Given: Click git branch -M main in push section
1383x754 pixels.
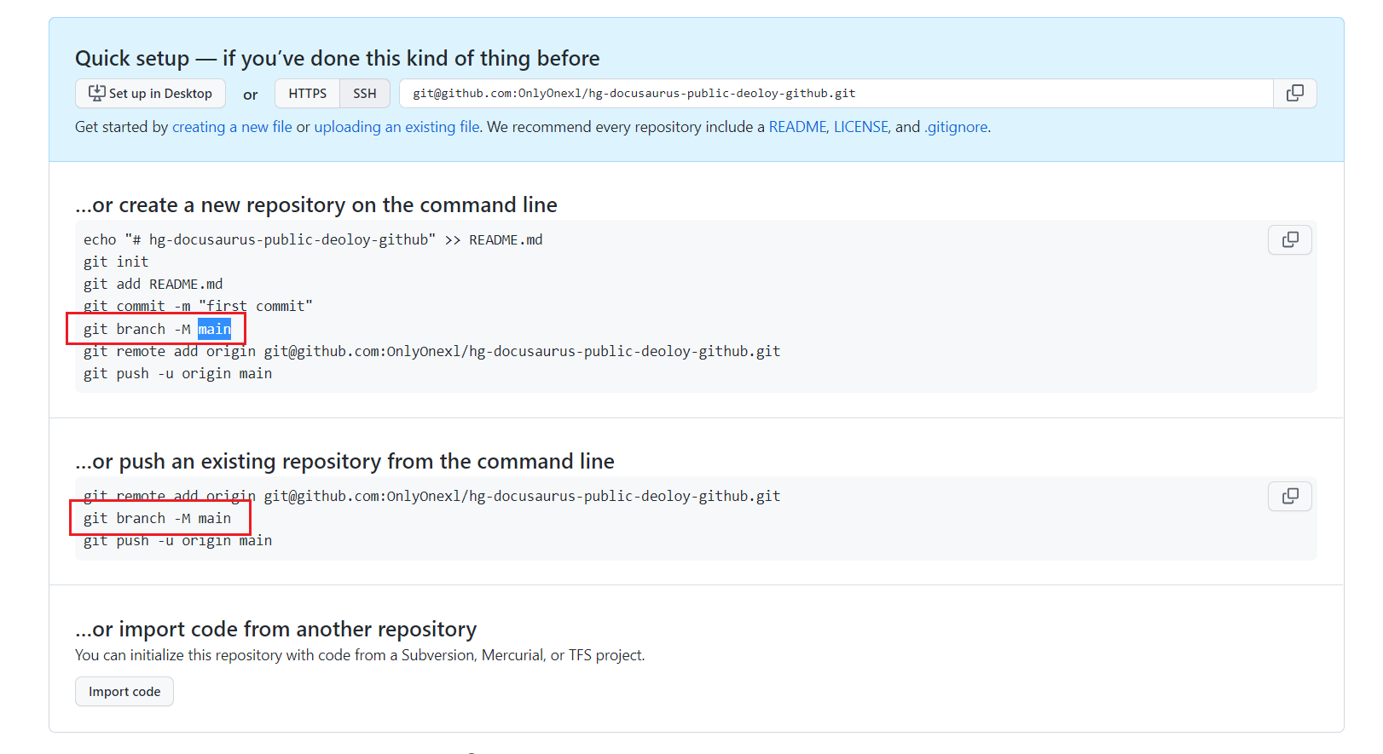Looking at the screenshot, I should tap(157, 518).
